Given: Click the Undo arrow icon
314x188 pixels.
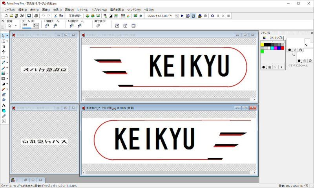Looking at the screenshot, I should coord(43,16).
